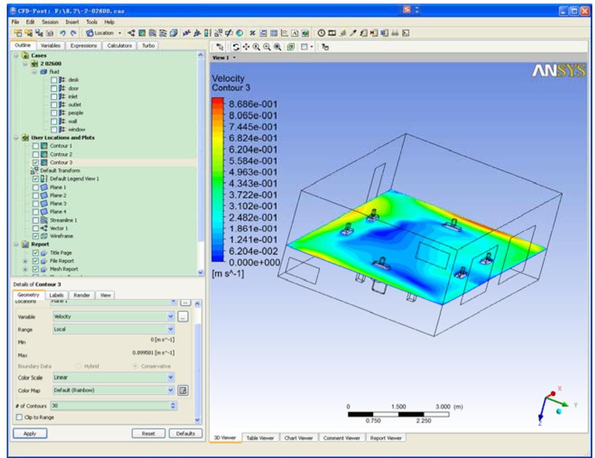
Task: Click the chart icon in the toolbar
Action: tap(284, 33)
